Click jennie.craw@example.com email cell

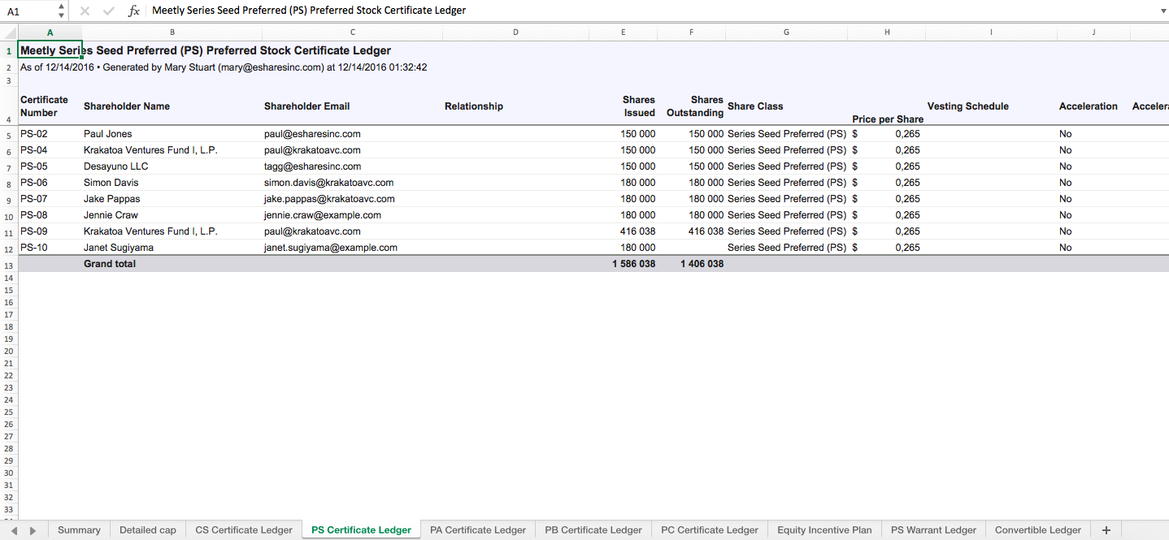(x=353, y=215)
